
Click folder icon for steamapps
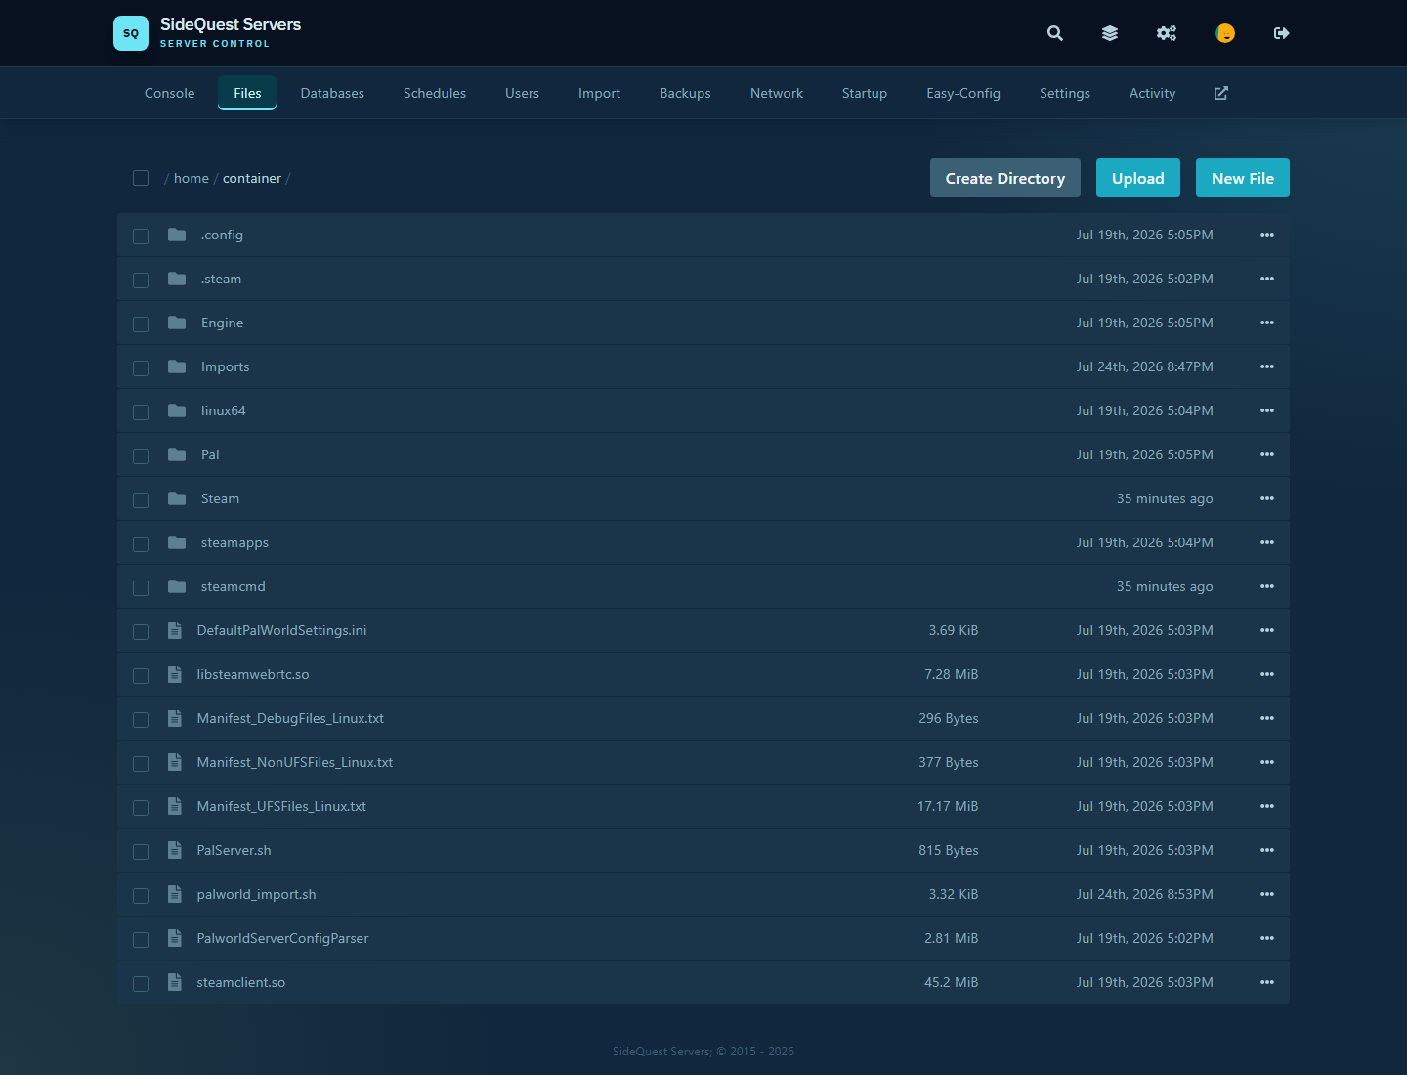pos(177,542)
